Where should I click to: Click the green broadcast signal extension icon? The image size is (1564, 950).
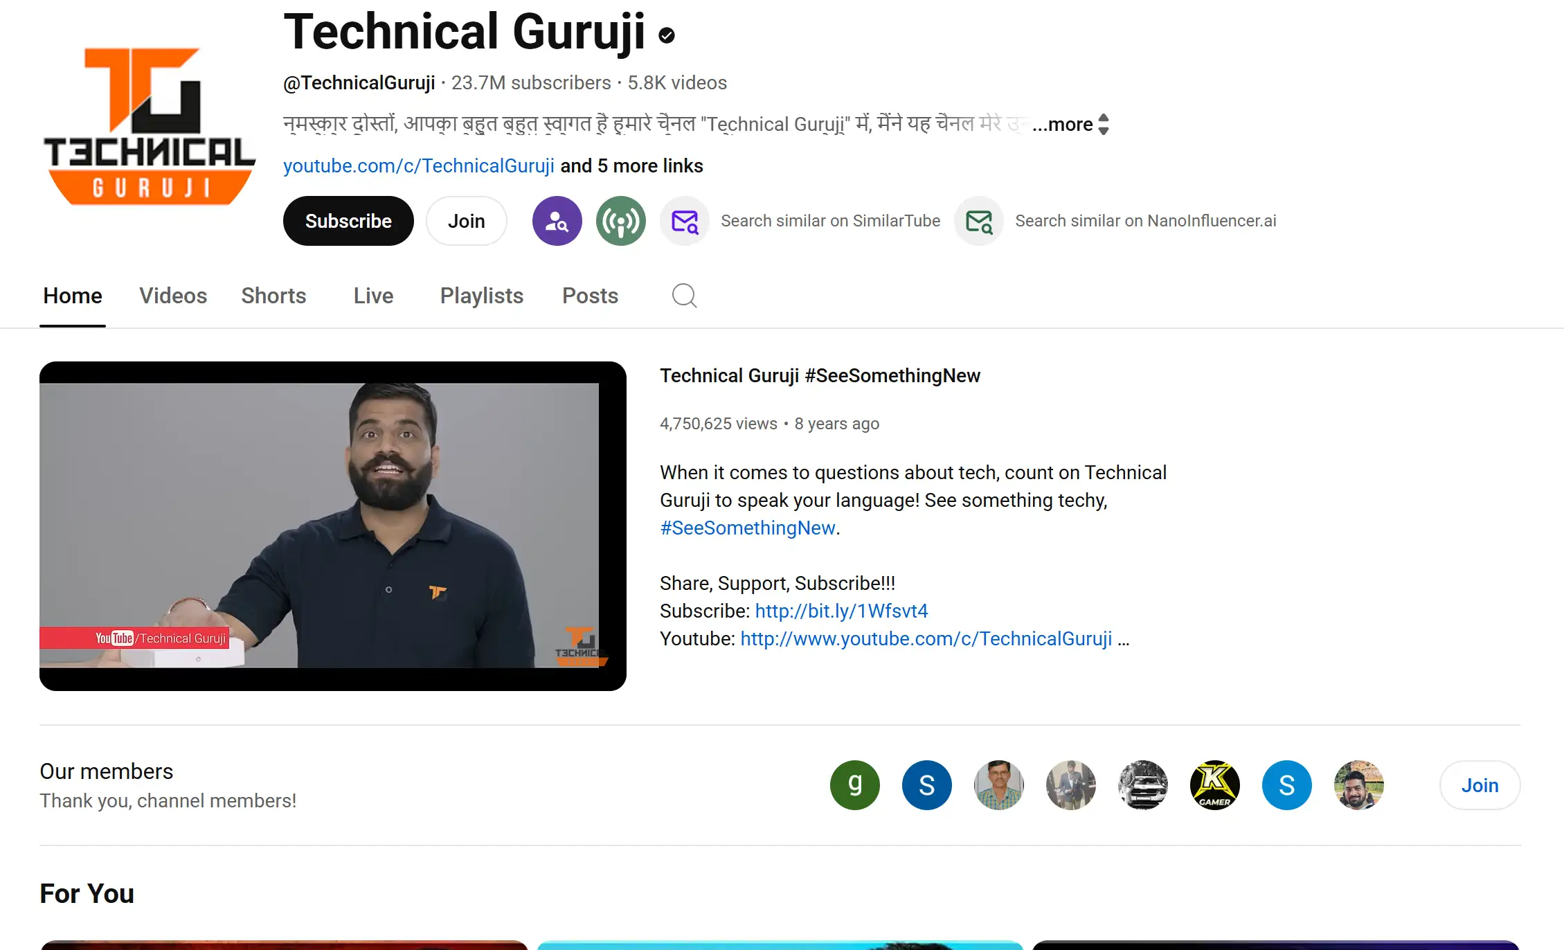pyautogui.click(x=621, y=221)
